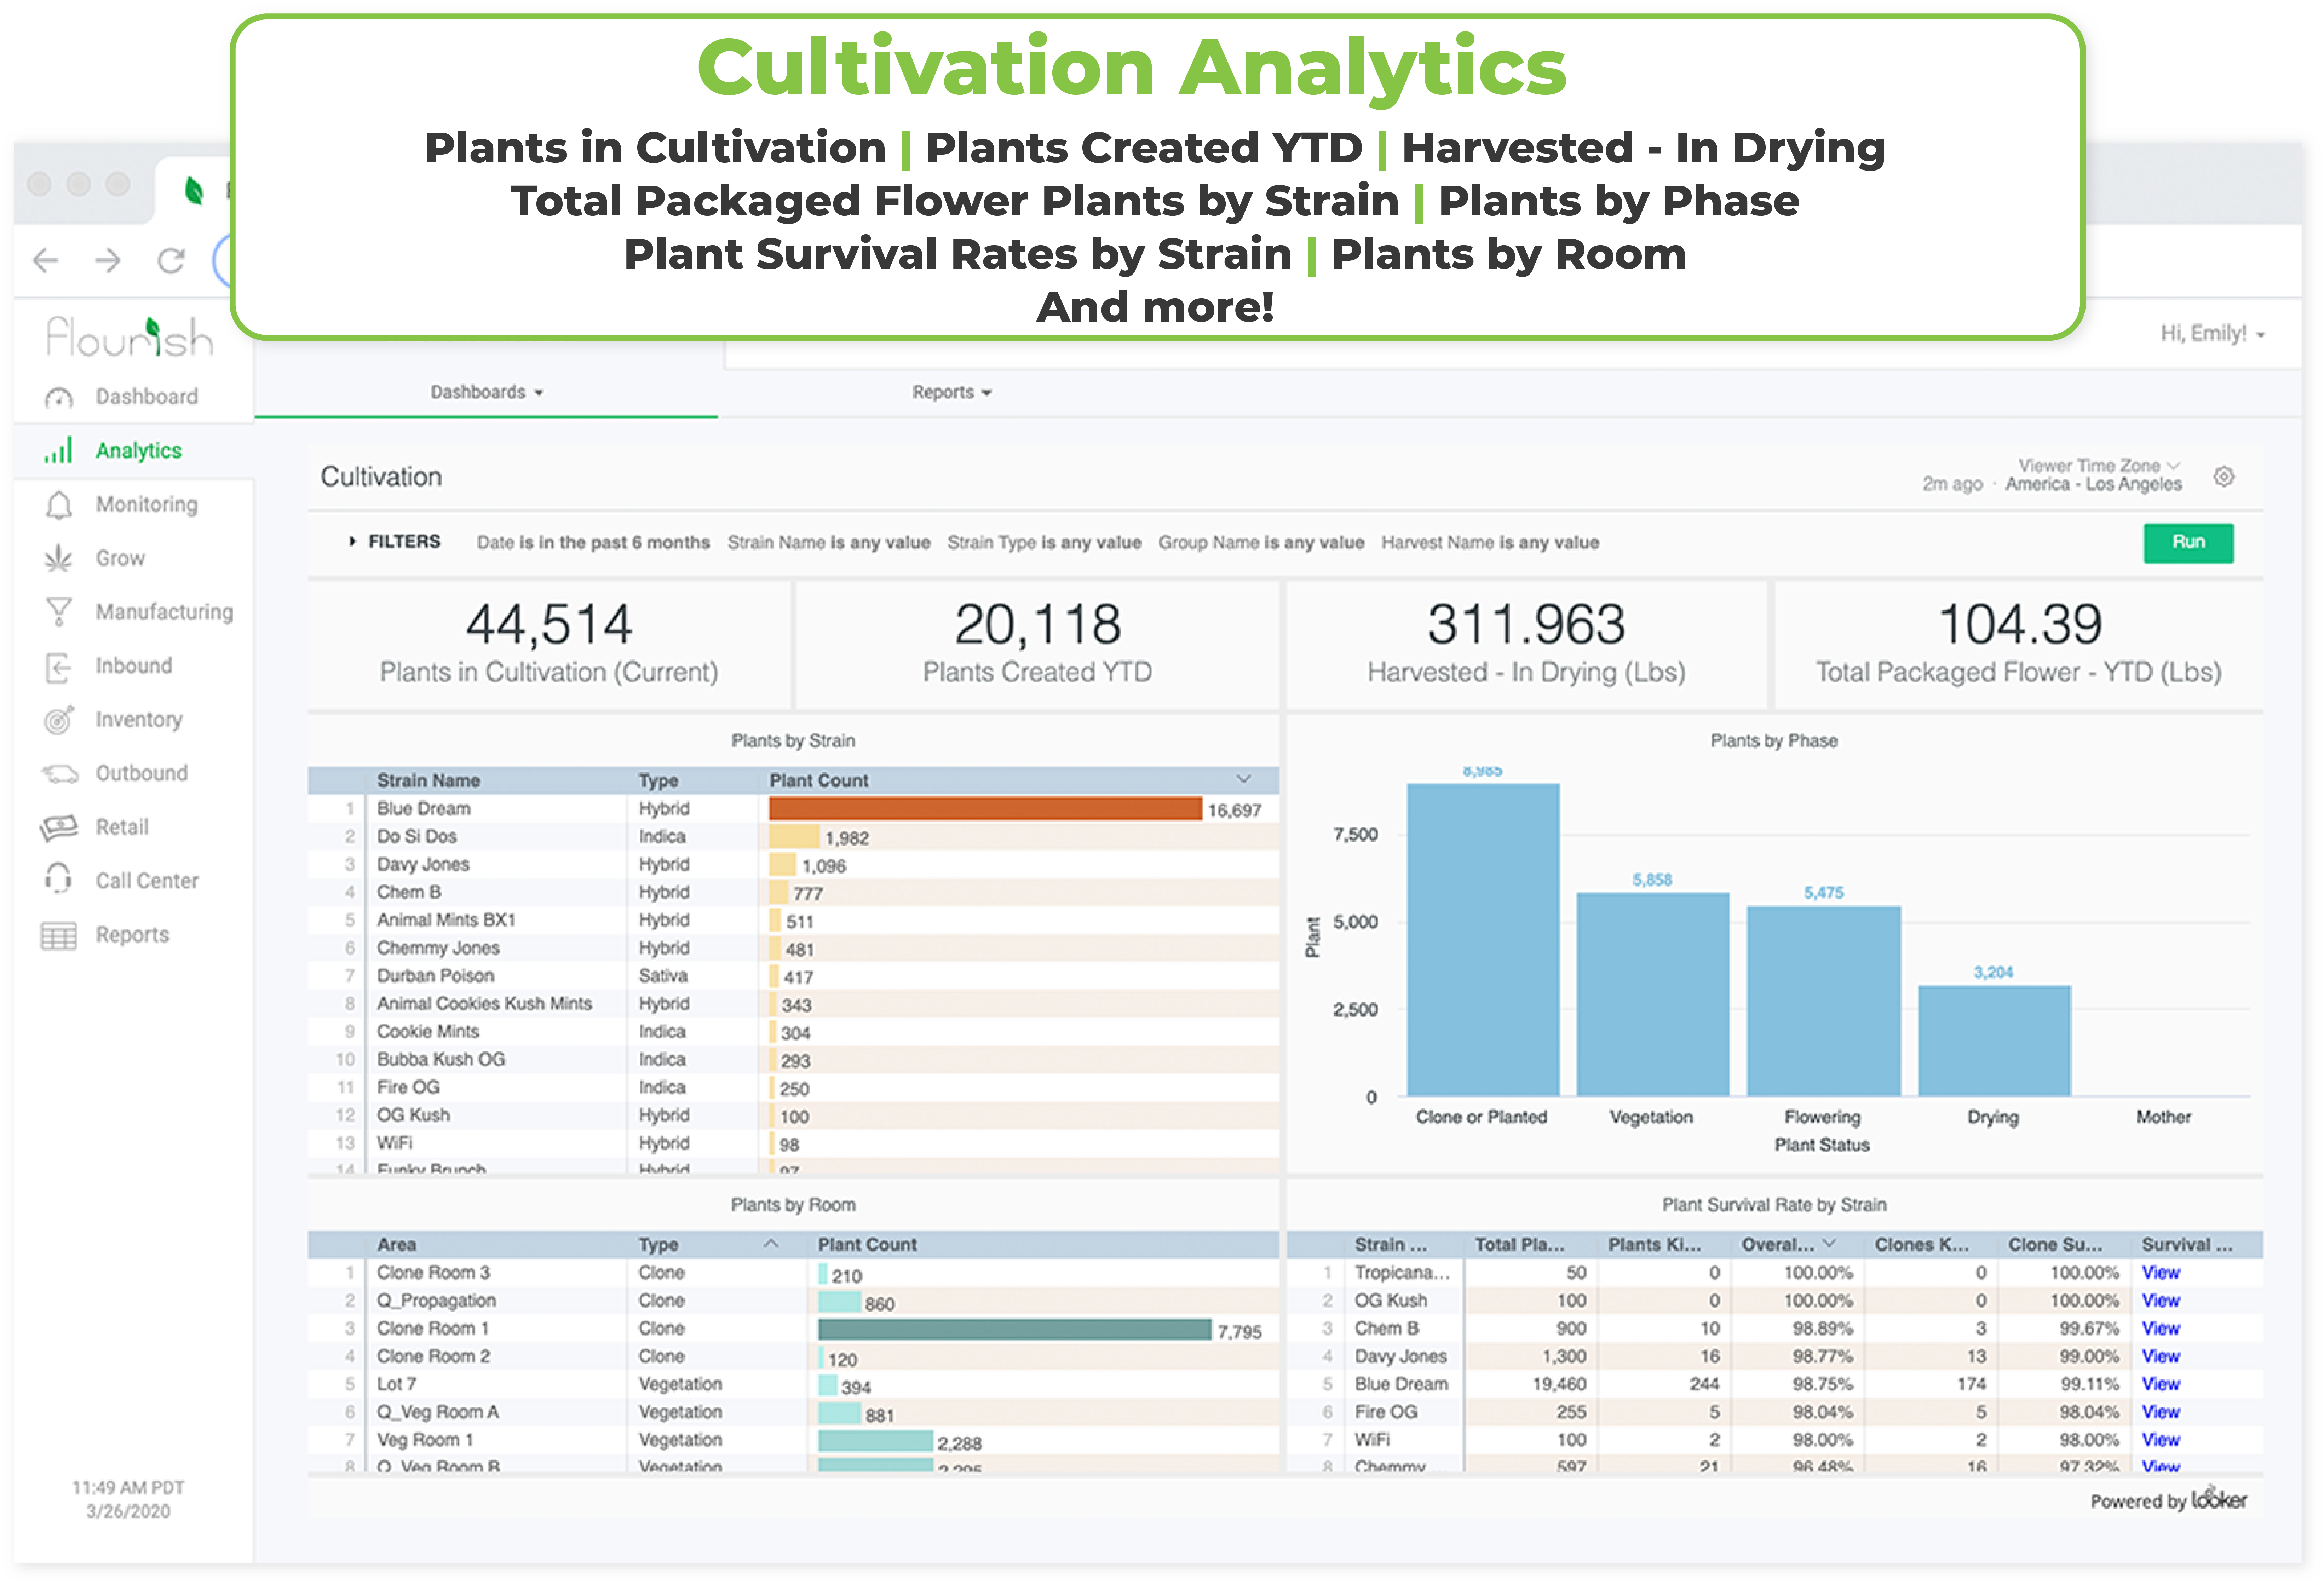Open the Manufacturing funnel icon
2324x1585 pixels.
59,612
